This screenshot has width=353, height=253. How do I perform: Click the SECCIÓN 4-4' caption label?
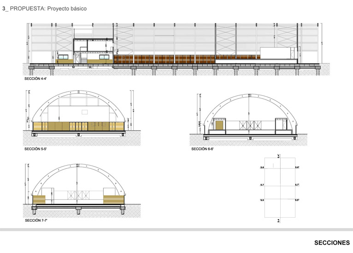(x=36, y=79)
